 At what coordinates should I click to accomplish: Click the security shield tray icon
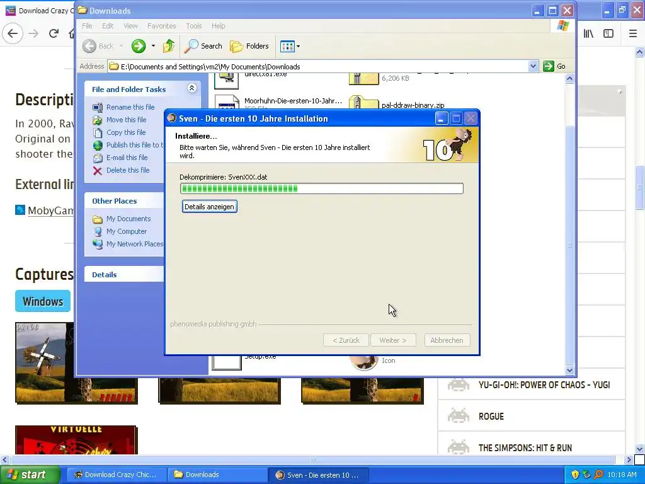coord(575,475)
